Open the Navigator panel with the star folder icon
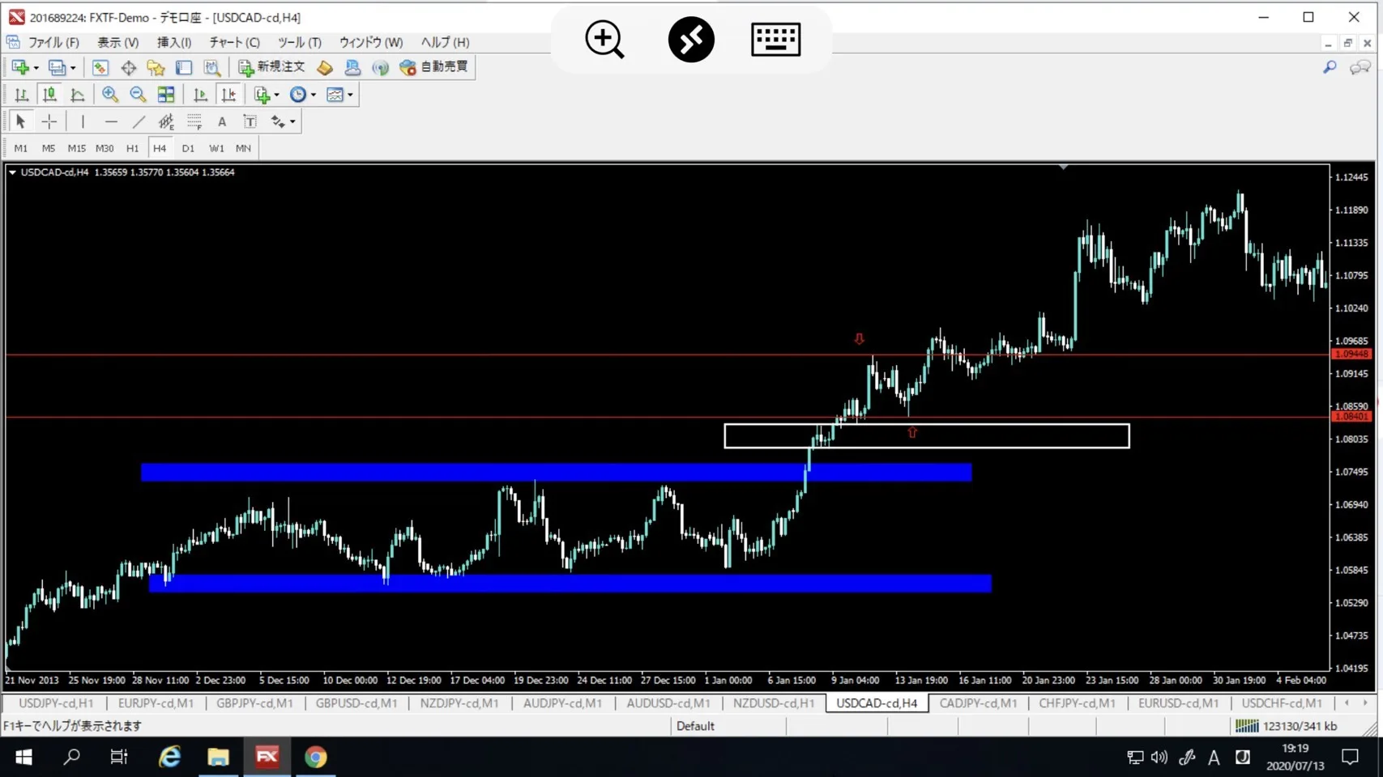 [x=156, y=67]
